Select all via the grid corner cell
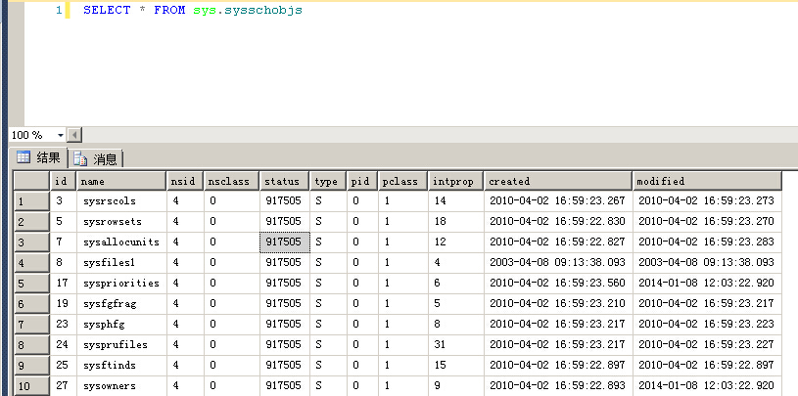Image resolution: width=798 pixels, height=396 pixels. tap(31, 181)
